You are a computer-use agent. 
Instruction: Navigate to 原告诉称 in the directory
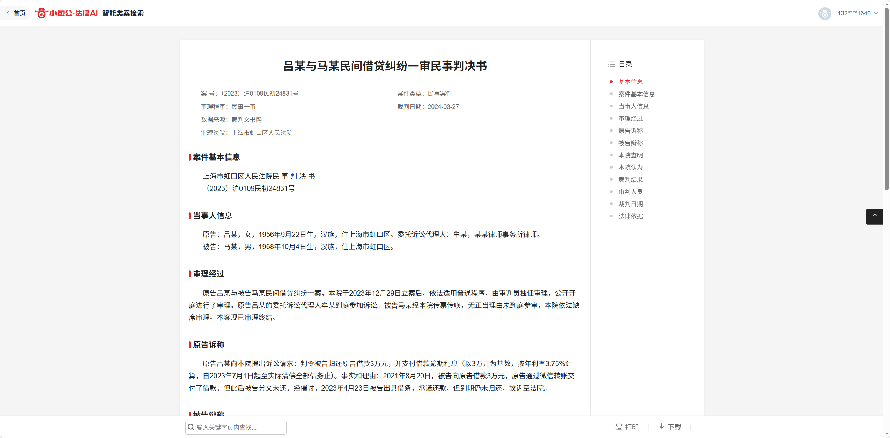(630, 131)
